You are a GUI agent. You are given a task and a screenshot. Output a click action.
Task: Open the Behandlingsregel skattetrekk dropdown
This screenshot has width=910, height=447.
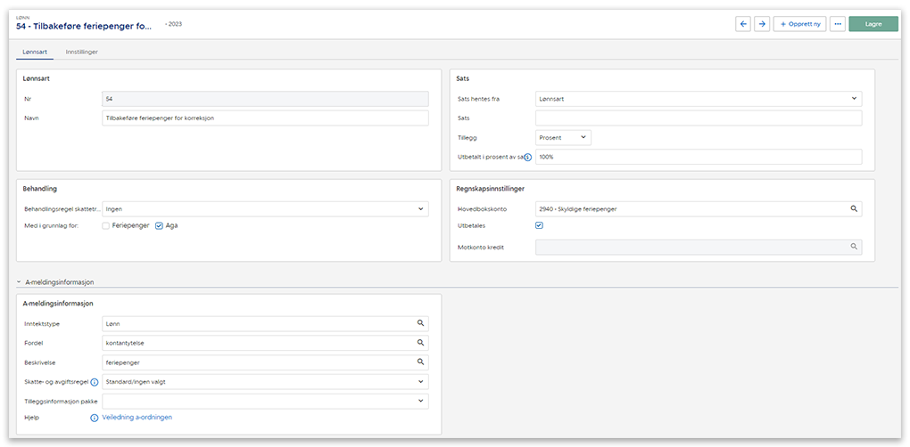click(265, 209)
